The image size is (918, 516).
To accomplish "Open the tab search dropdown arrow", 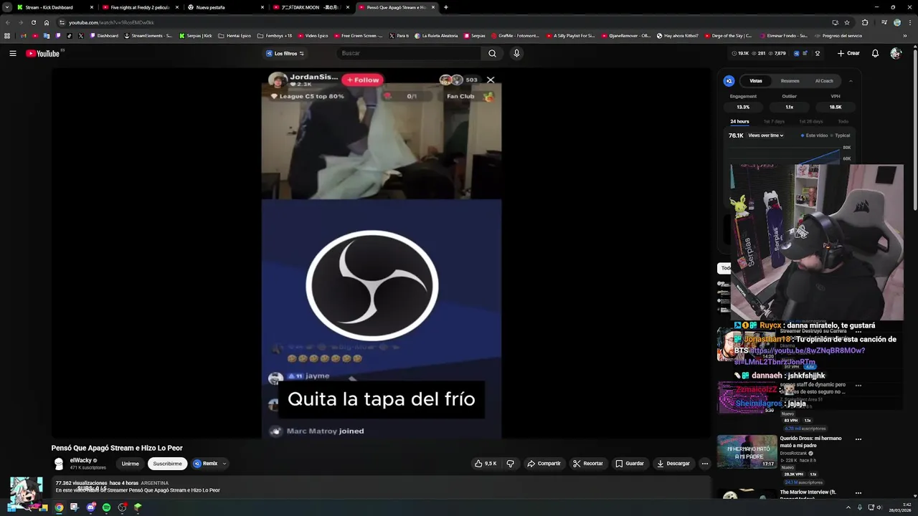I will click(x=6, y=7).
